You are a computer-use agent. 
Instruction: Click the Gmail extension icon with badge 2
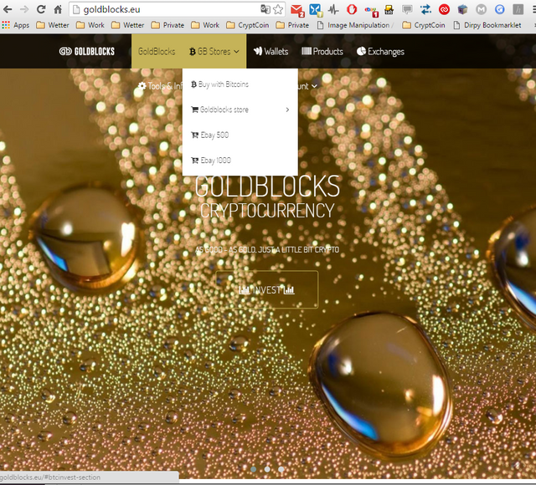click(x=297, y=10)
